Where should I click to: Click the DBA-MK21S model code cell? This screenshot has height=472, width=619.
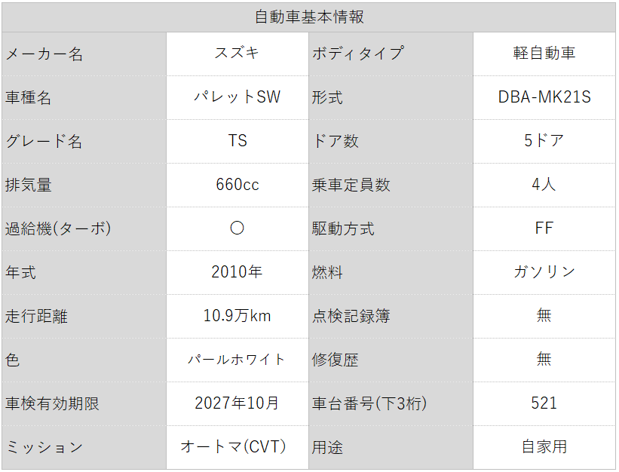pyautogui.click(x=544, y=97)
